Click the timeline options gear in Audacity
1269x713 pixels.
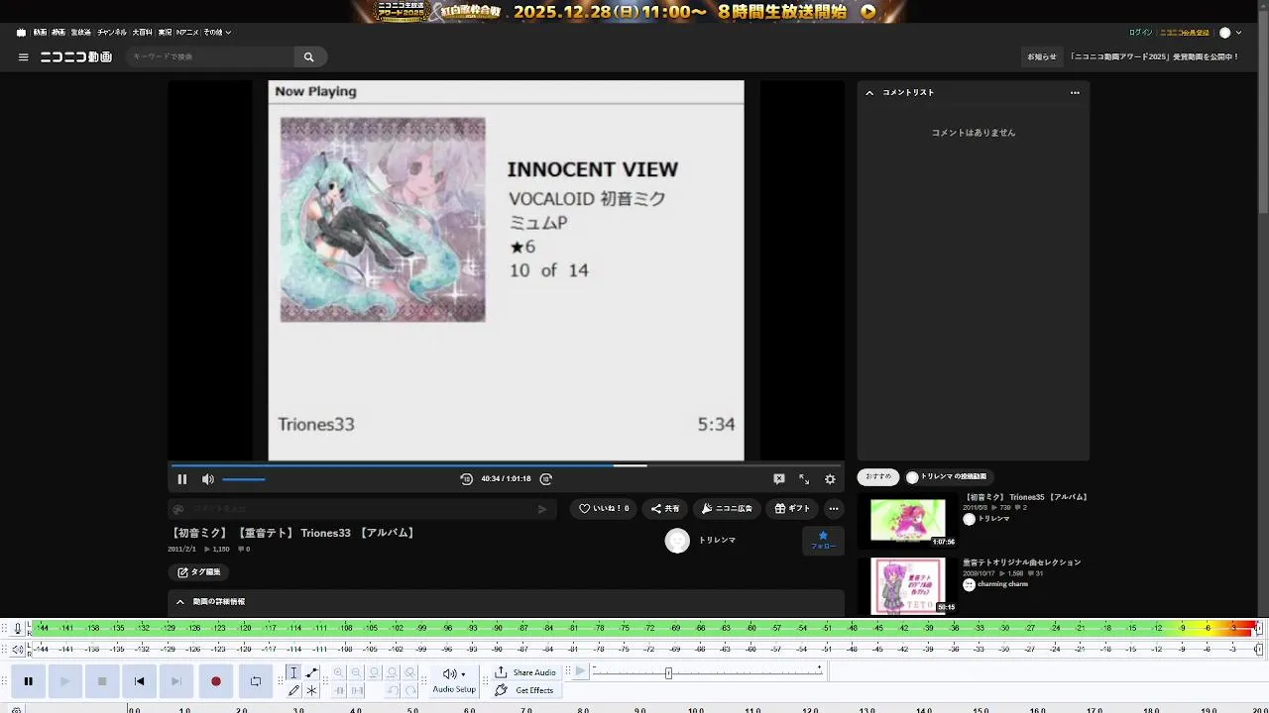[17, 709]
